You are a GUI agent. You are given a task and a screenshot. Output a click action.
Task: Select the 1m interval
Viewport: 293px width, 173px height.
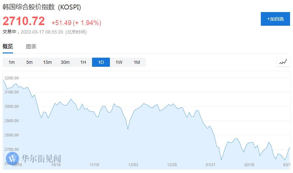pyautogui.click(x=12, y=62)
